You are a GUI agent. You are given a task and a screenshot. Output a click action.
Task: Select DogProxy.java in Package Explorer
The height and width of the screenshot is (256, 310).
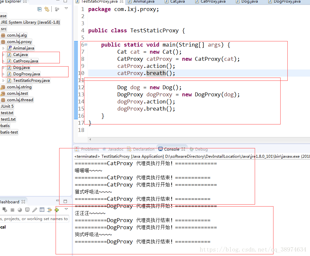click(x=27, y=74)
